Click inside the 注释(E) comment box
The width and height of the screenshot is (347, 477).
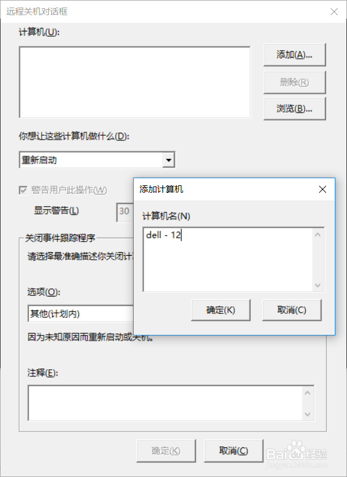[x=166, y=404]
